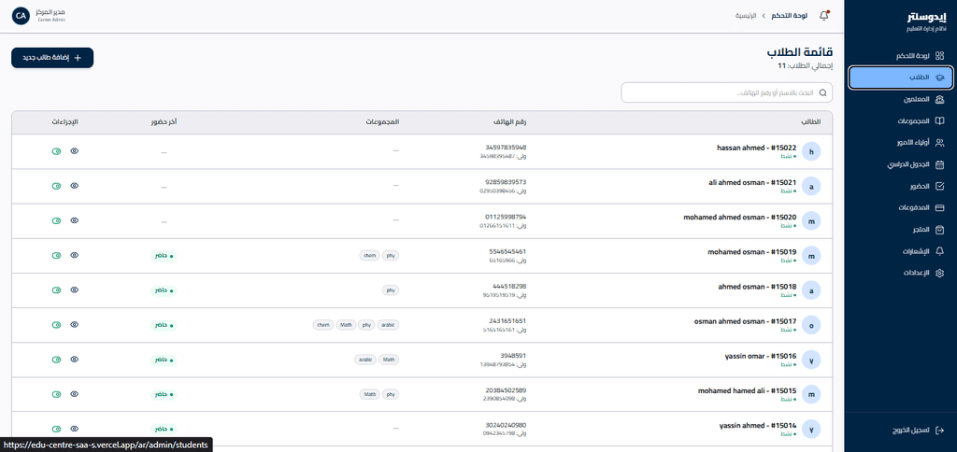Go to لوحة التحكم in the sidebar
This screenshot has width=957, height=452.
(901, 55)
